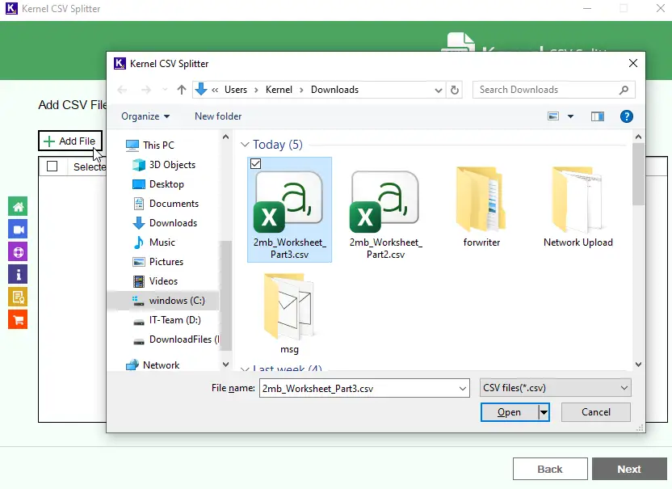Toggle the select-all checkbox in main window

(x=52, y=167)
